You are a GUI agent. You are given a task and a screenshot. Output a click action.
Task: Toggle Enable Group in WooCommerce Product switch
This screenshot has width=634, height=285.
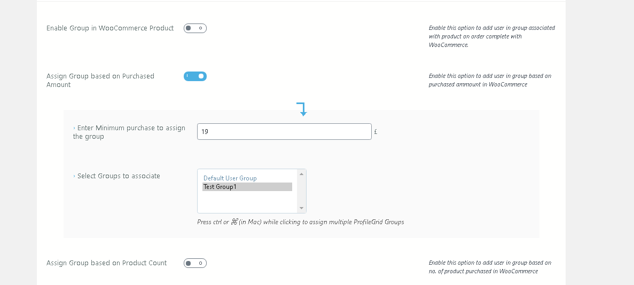[x=195, y=28]
